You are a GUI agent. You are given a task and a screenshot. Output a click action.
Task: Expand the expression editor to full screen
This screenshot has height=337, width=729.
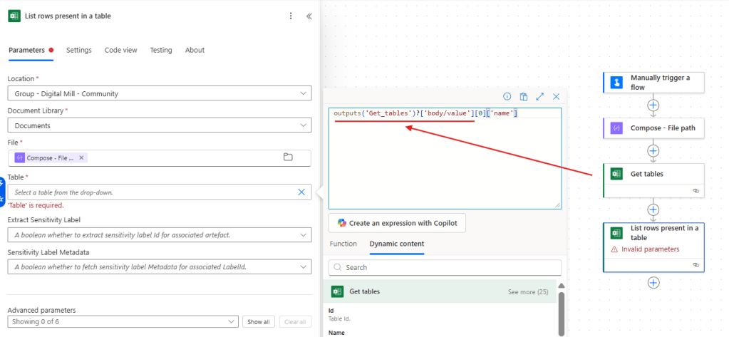[x=539, y=96]
